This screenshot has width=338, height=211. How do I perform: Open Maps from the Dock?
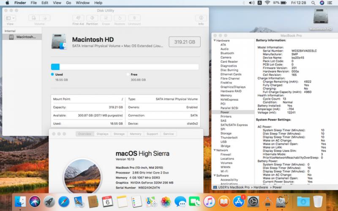tap(151, 202)
